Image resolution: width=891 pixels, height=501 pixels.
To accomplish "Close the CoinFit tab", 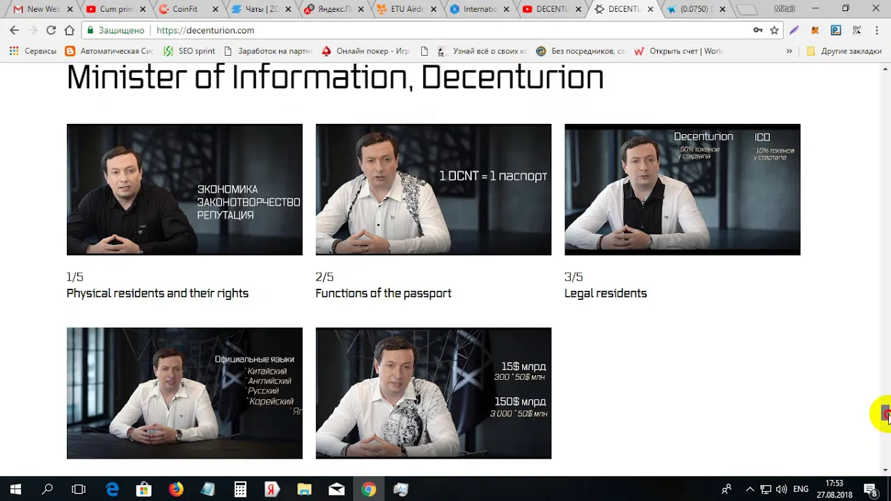I will [215, 9].
